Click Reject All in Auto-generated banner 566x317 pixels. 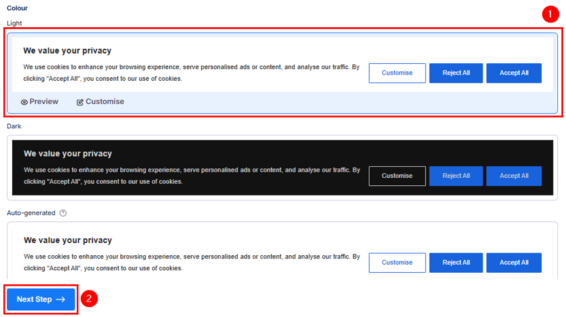tap(456, 263)
